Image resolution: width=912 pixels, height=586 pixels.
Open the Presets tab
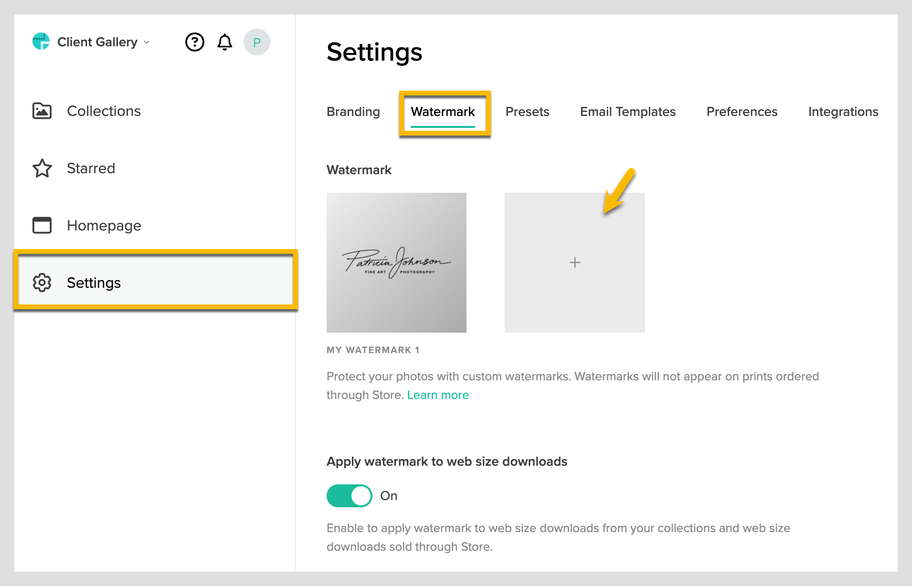pyautogui.click(x=527, y=112)
